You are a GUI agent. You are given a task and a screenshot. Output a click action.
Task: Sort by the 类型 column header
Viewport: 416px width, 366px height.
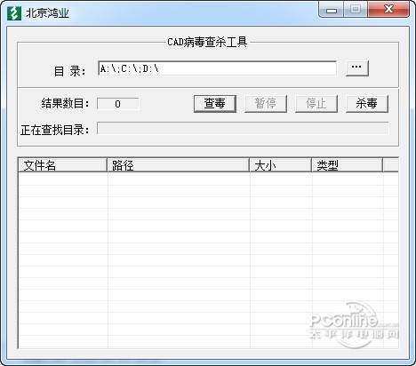(347, 165)
